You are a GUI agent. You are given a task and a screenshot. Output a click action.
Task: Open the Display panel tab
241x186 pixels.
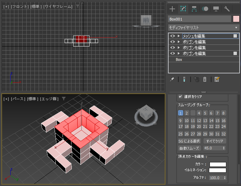216,9
